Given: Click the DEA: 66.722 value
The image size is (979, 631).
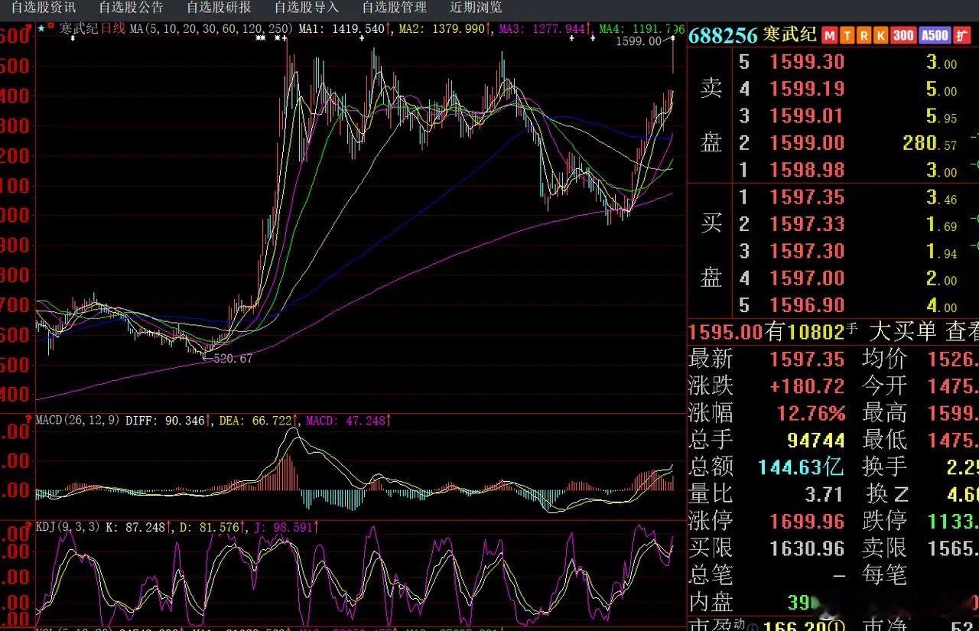Looking at the screenshot, I should [259, 421].
